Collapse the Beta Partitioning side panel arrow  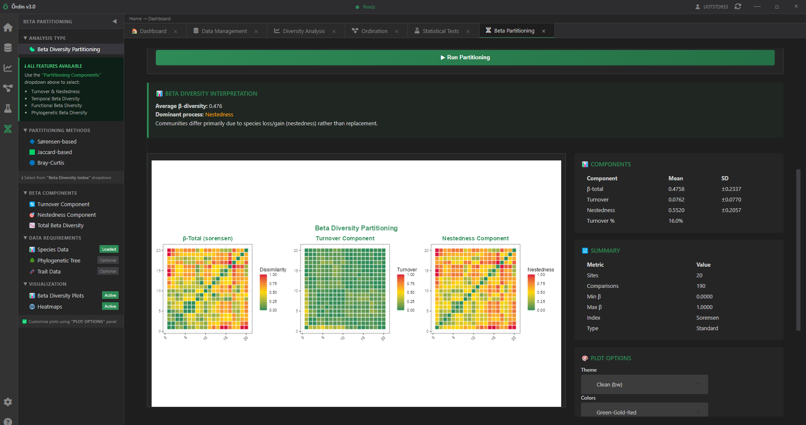[114, 22]
